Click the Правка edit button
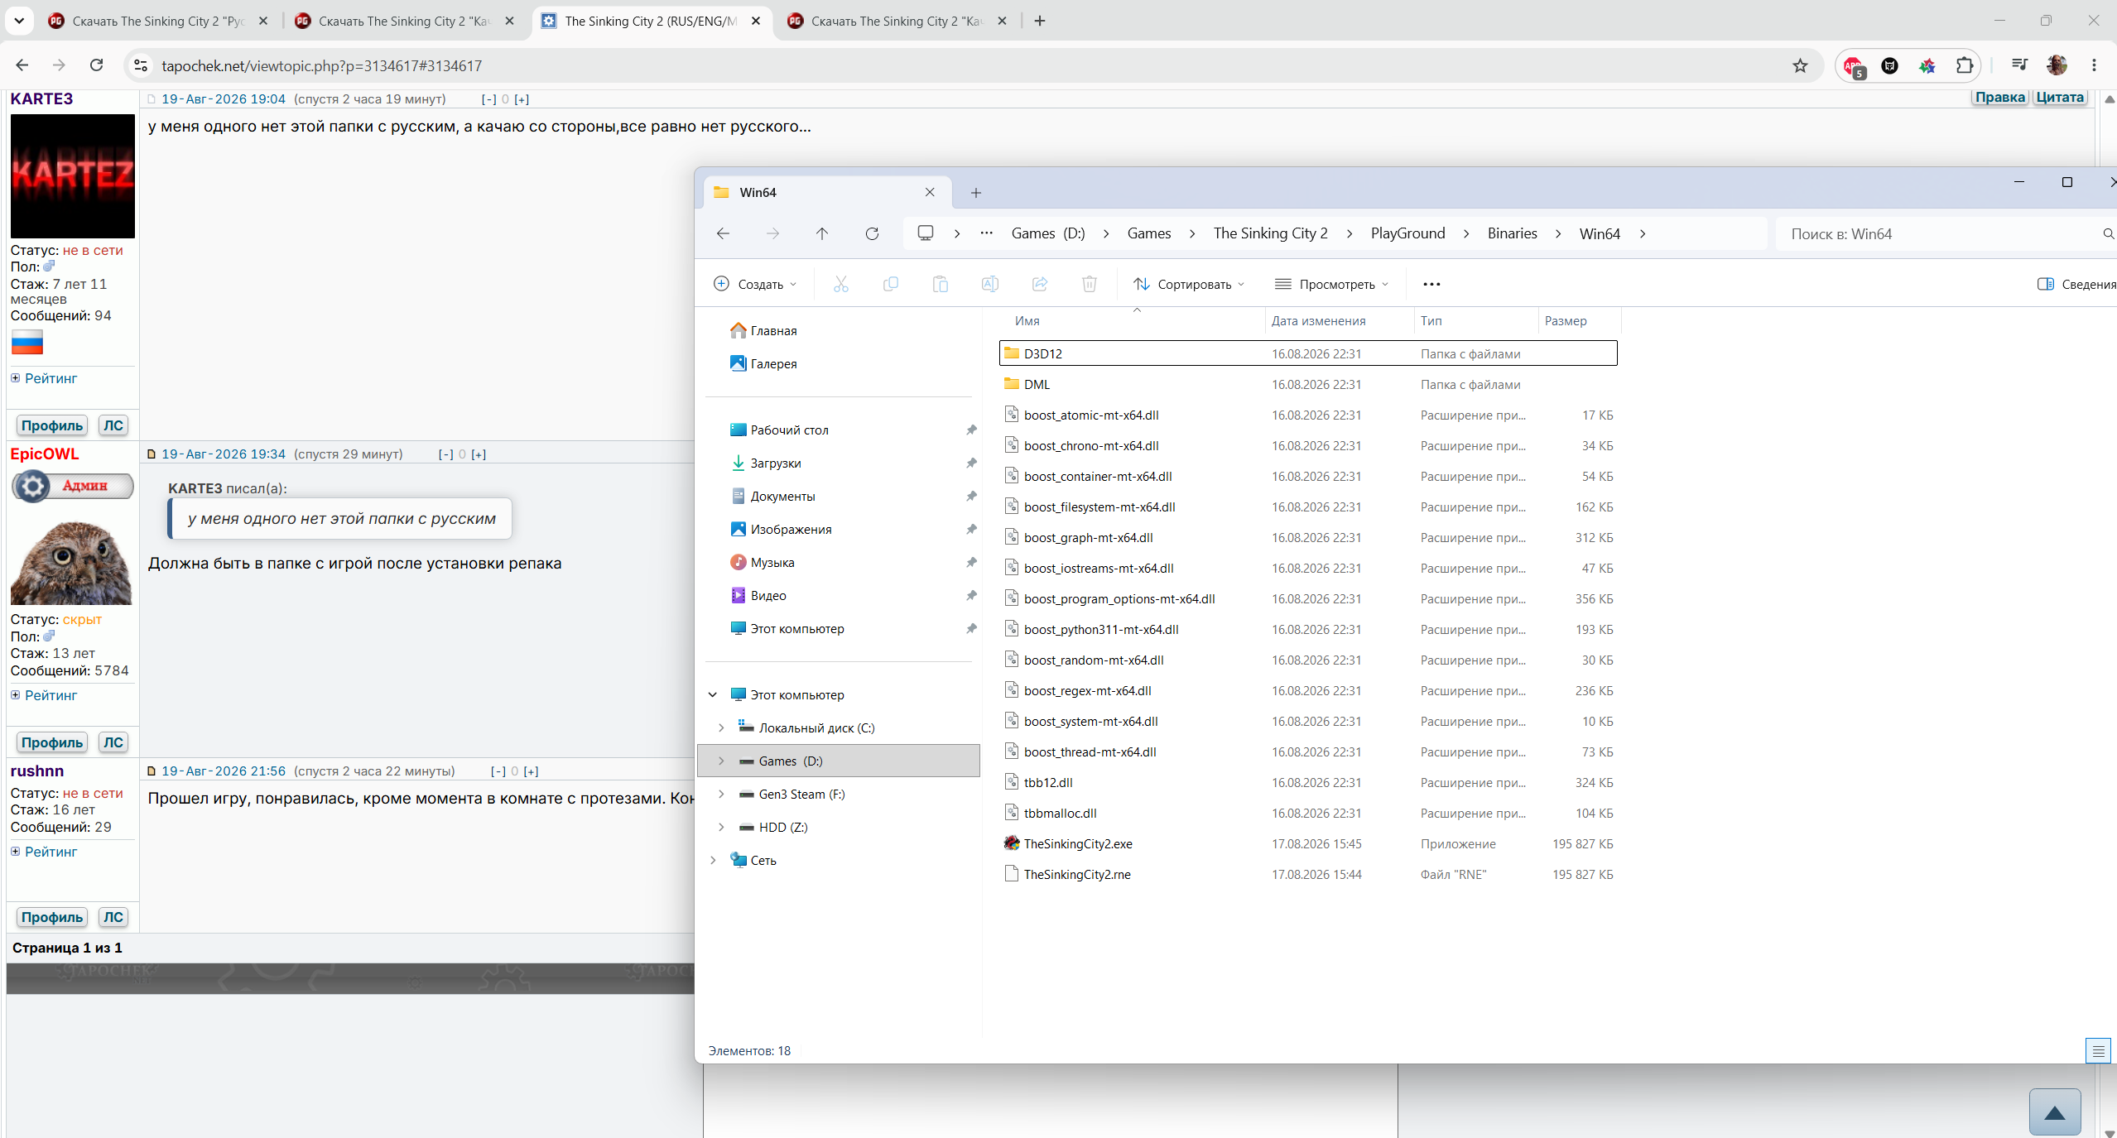This screenshot has height=1138, width=2117. (x=1999, y=97)
